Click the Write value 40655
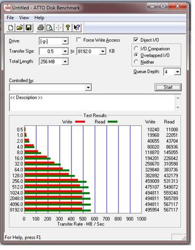Viewport: 195px width, 250px height. pyautogui.click(x=153, y=141)
